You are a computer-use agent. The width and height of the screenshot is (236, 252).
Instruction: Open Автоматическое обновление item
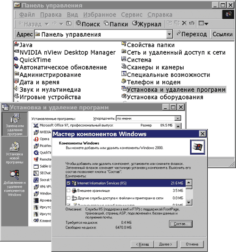coord(60,67)
